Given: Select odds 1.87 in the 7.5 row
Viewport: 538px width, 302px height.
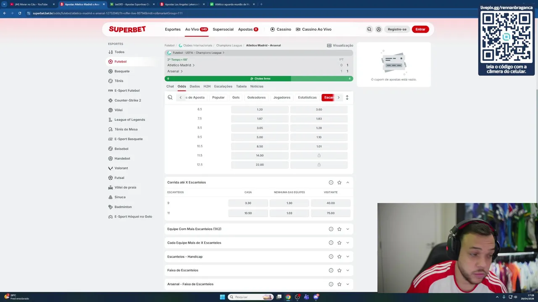Looking at the screenshot, I should [x=260, y=119].
